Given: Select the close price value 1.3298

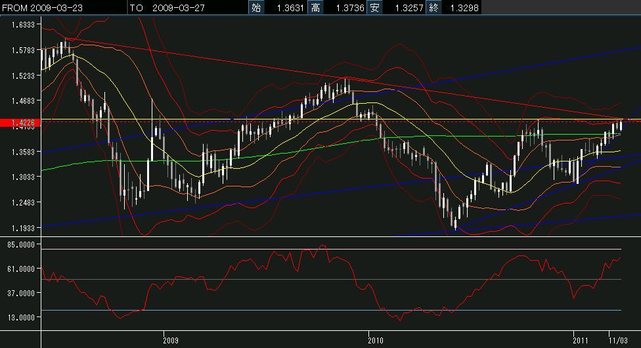Looking at the screenshot, I should coord(464,8).
